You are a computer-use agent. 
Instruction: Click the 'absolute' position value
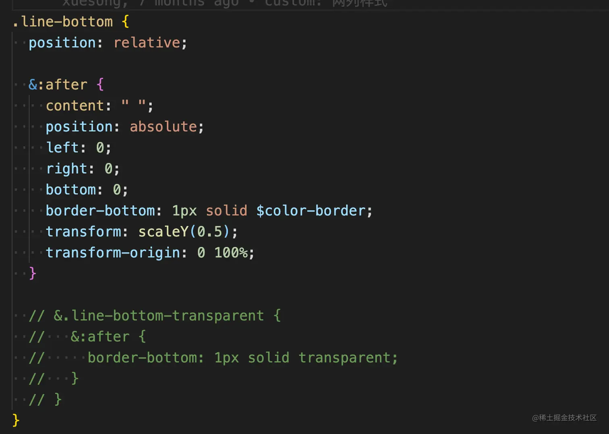pyautogui.click(x=163, y=127)
